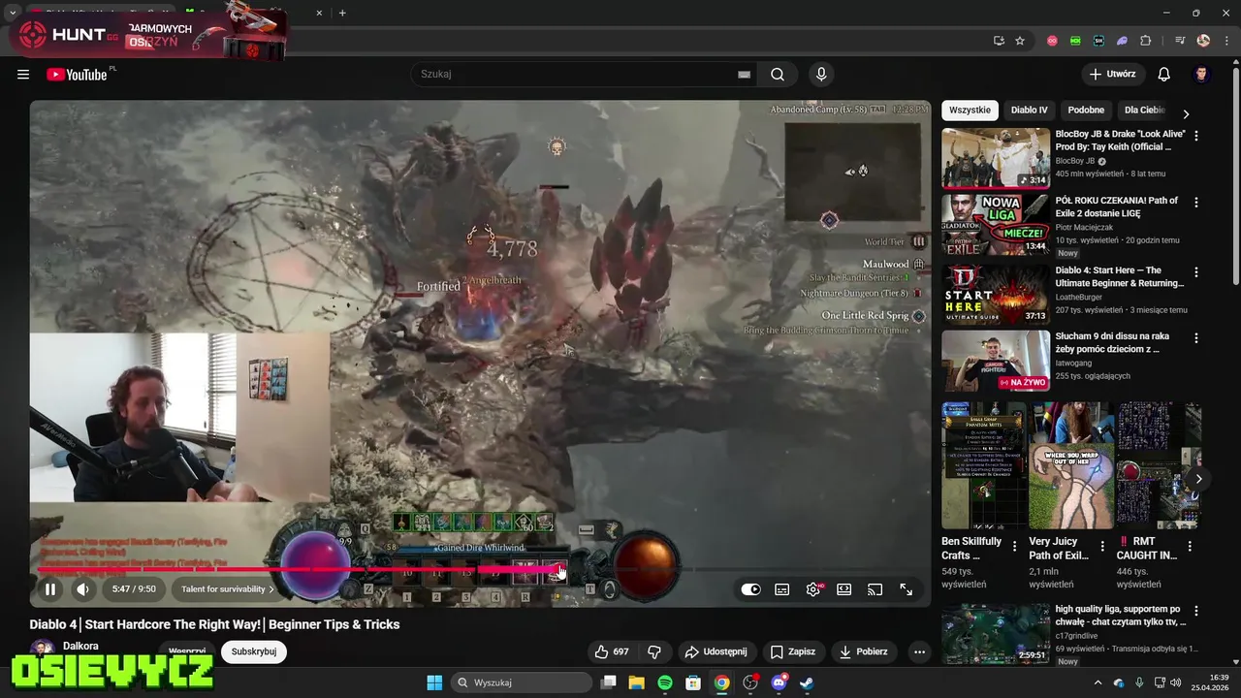Open the Windows Start menu
The width and height of the screenshot is (1241, 698).
pyautogui.click(x=434, y=682)
